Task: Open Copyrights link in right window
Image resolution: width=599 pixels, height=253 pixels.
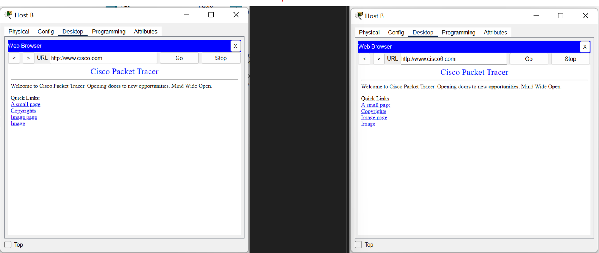Action: point(374,111)
